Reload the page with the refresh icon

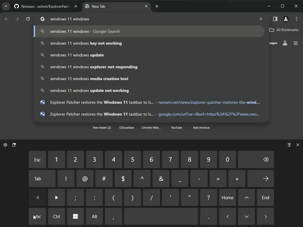(28, 19)
